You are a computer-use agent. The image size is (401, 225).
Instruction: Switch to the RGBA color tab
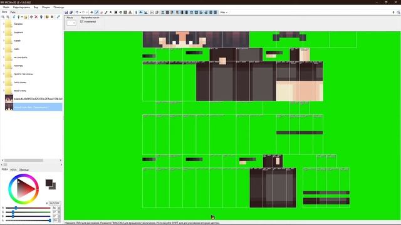(x=5, y=169)
